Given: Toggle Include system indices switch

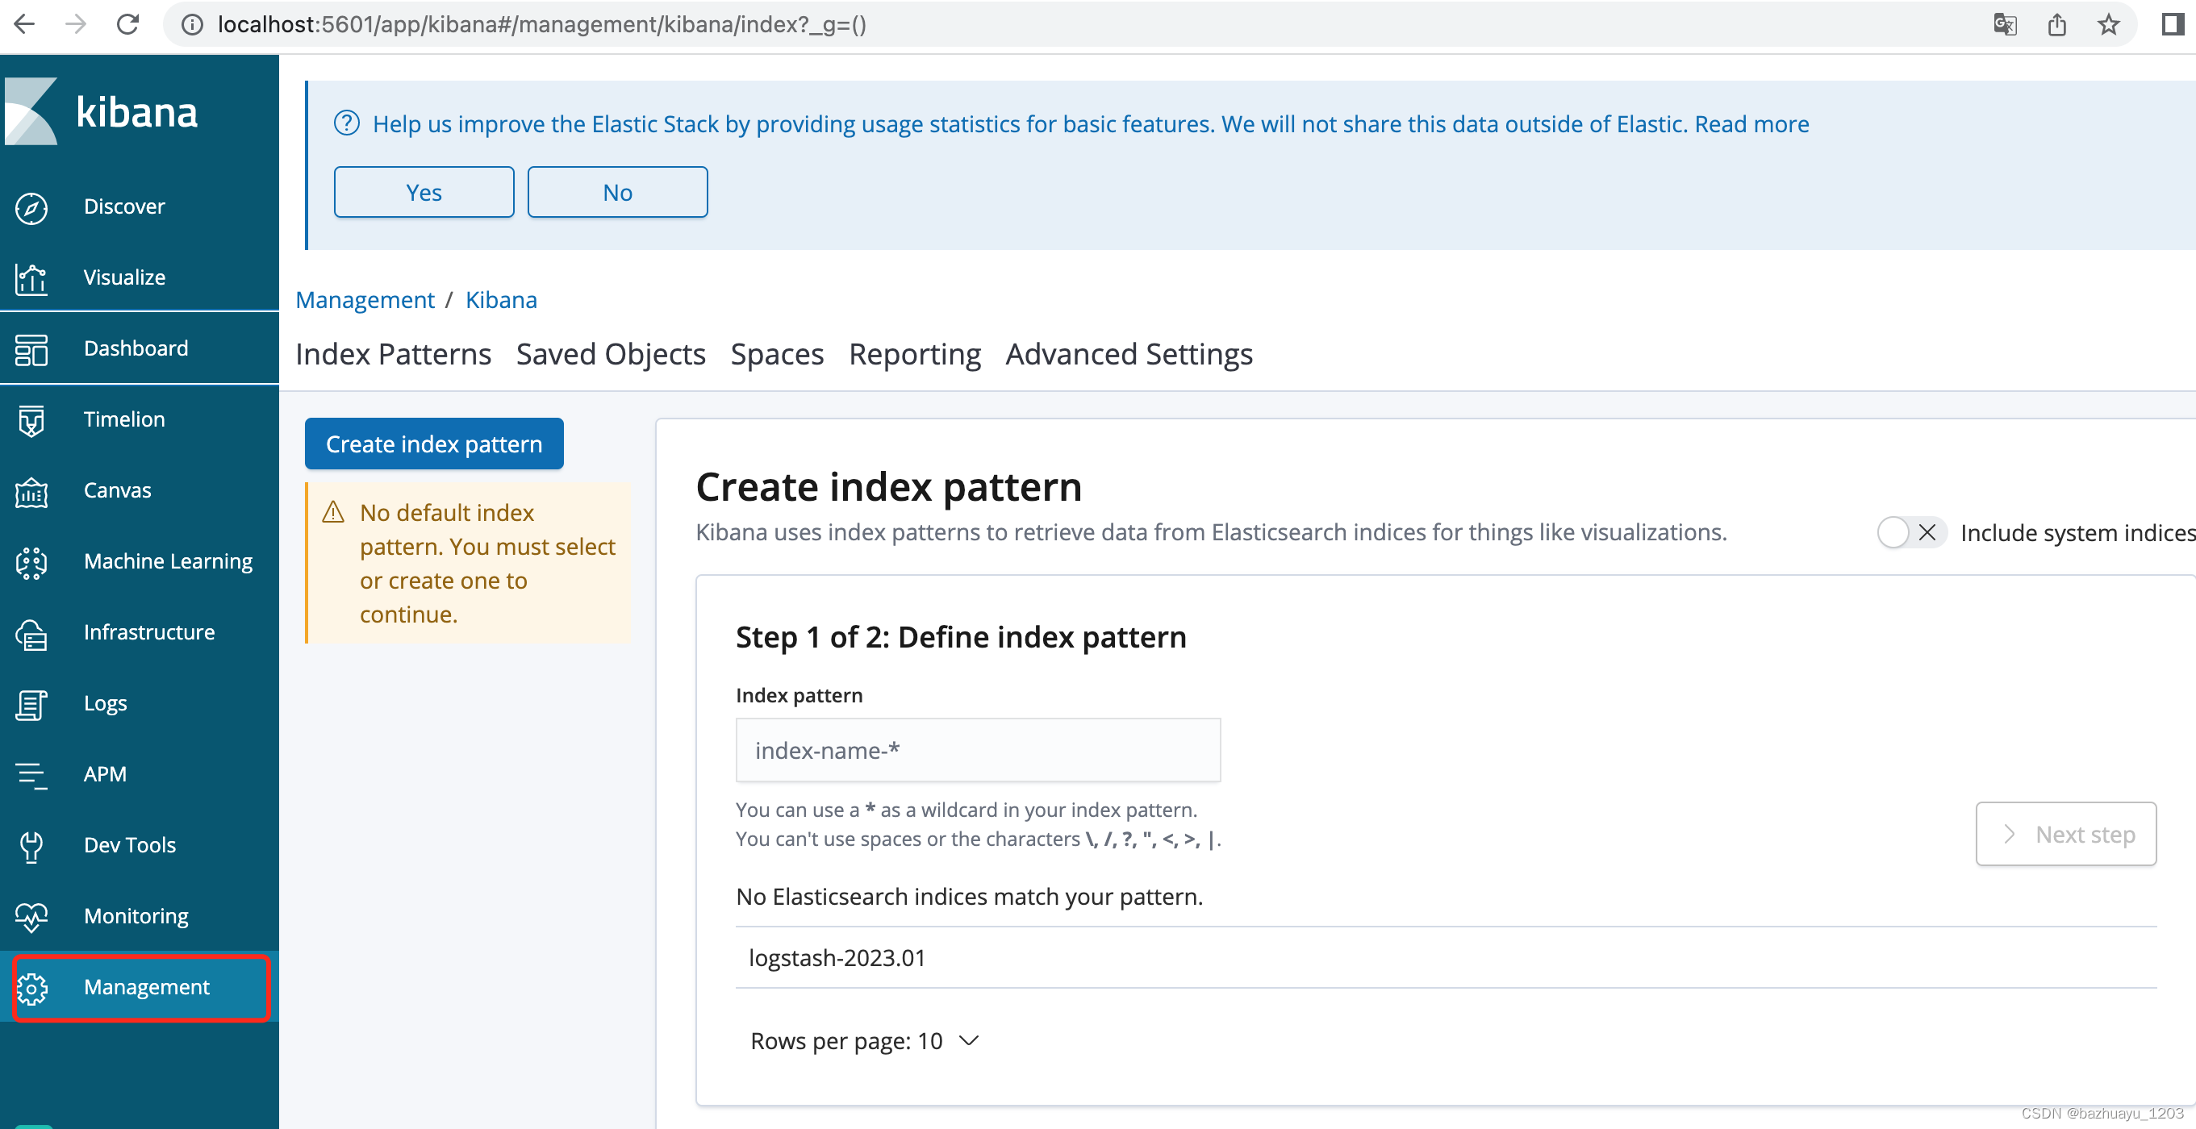Looking at the screenshot, I should [x=1911, y=532].
